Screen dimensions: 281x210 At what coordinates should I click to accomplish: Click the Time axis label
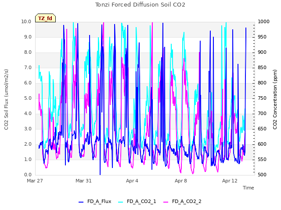(x=249, y=188)
